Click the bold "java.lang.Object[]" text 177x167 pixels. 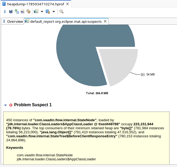56,132
